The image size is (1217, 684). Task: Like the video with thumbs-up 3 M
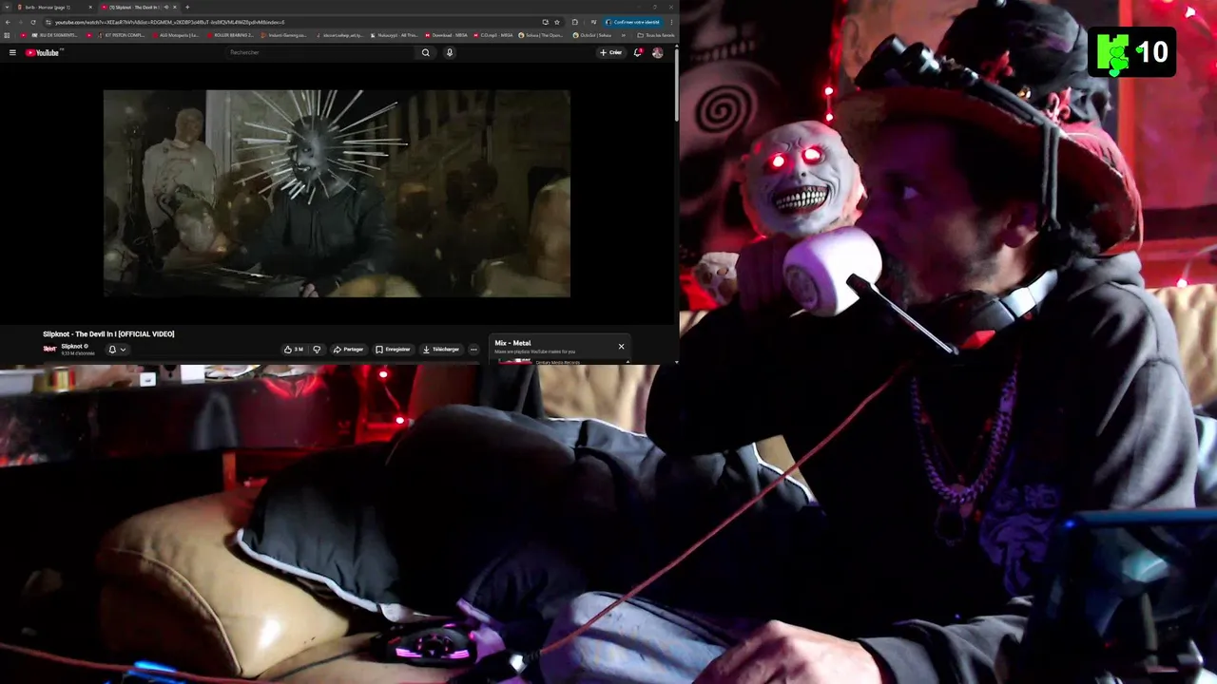pyautogui.click(x=293, y=349)
